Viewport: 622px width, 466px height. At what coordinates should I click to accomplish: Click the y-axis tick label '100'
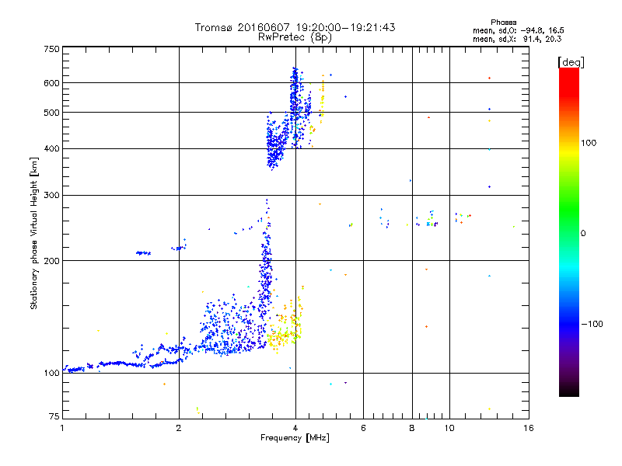(x=52, y=374)
